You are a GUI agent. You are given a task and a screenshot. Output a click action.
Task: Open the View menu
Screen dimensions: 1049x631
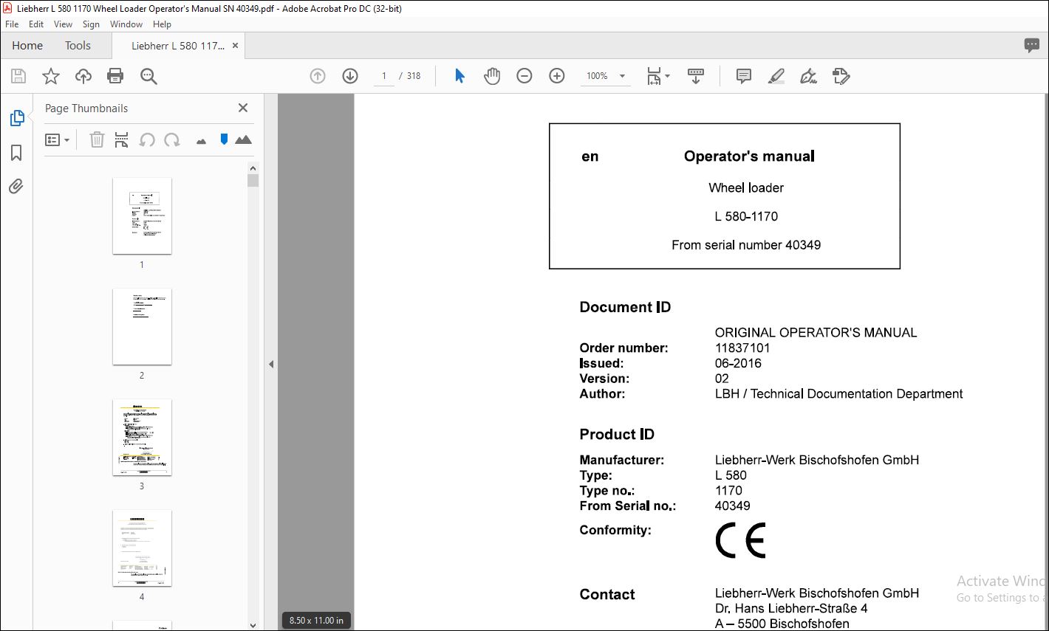click(63, 24)
